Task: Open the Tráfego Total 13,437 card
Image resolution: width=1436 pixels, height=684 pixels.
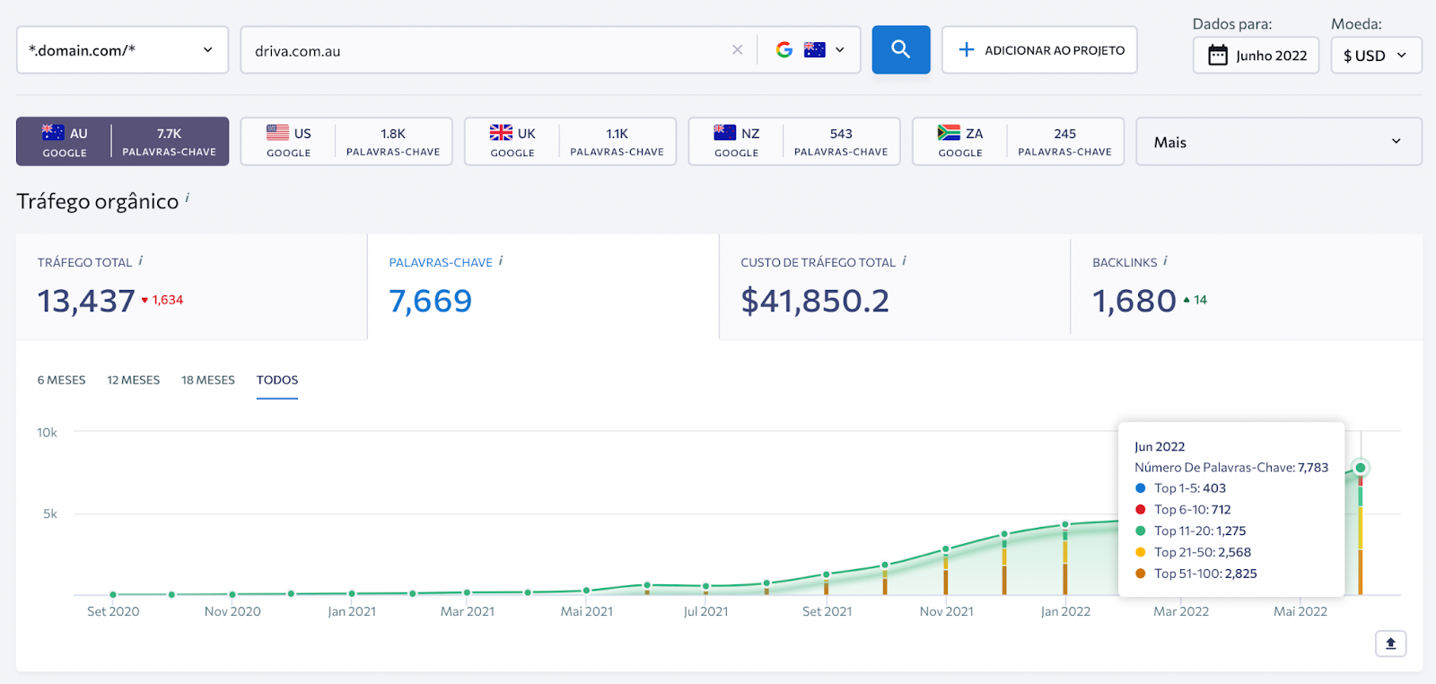Action: pos(191,287)
